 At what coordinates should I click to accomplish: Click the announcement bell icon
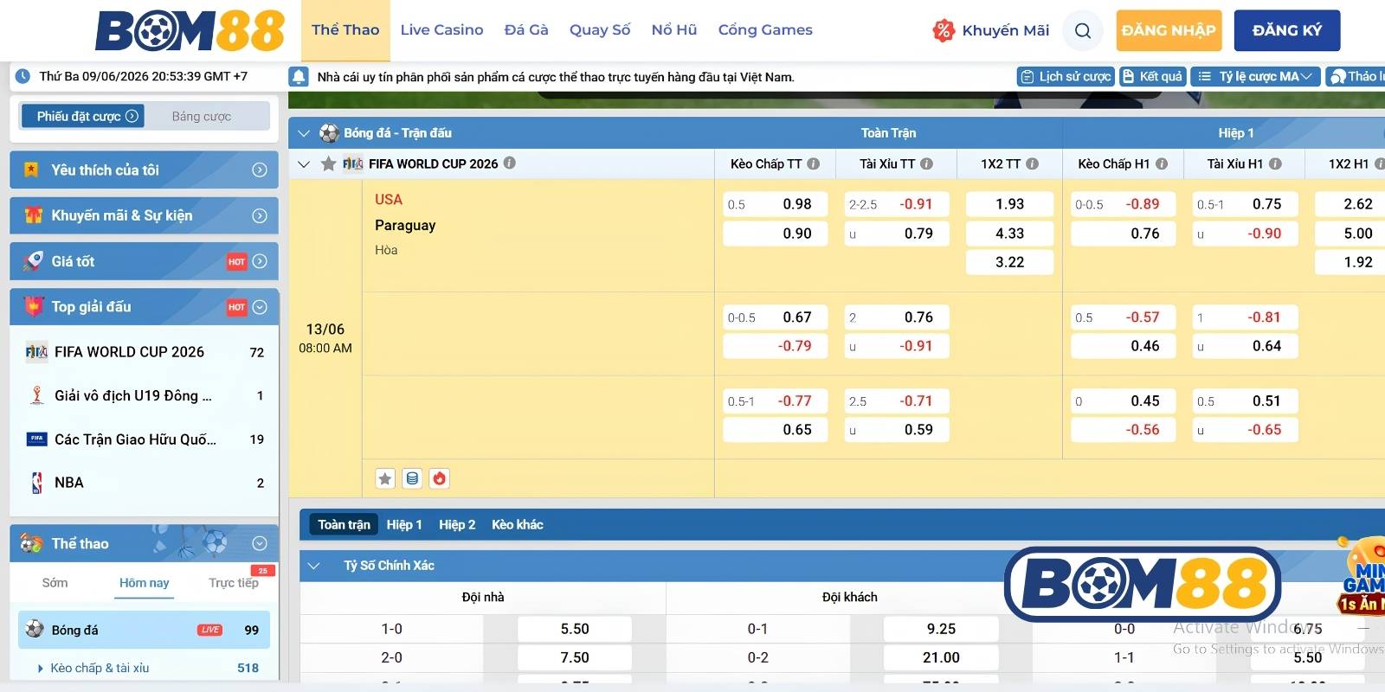click(x=299, y=76)
